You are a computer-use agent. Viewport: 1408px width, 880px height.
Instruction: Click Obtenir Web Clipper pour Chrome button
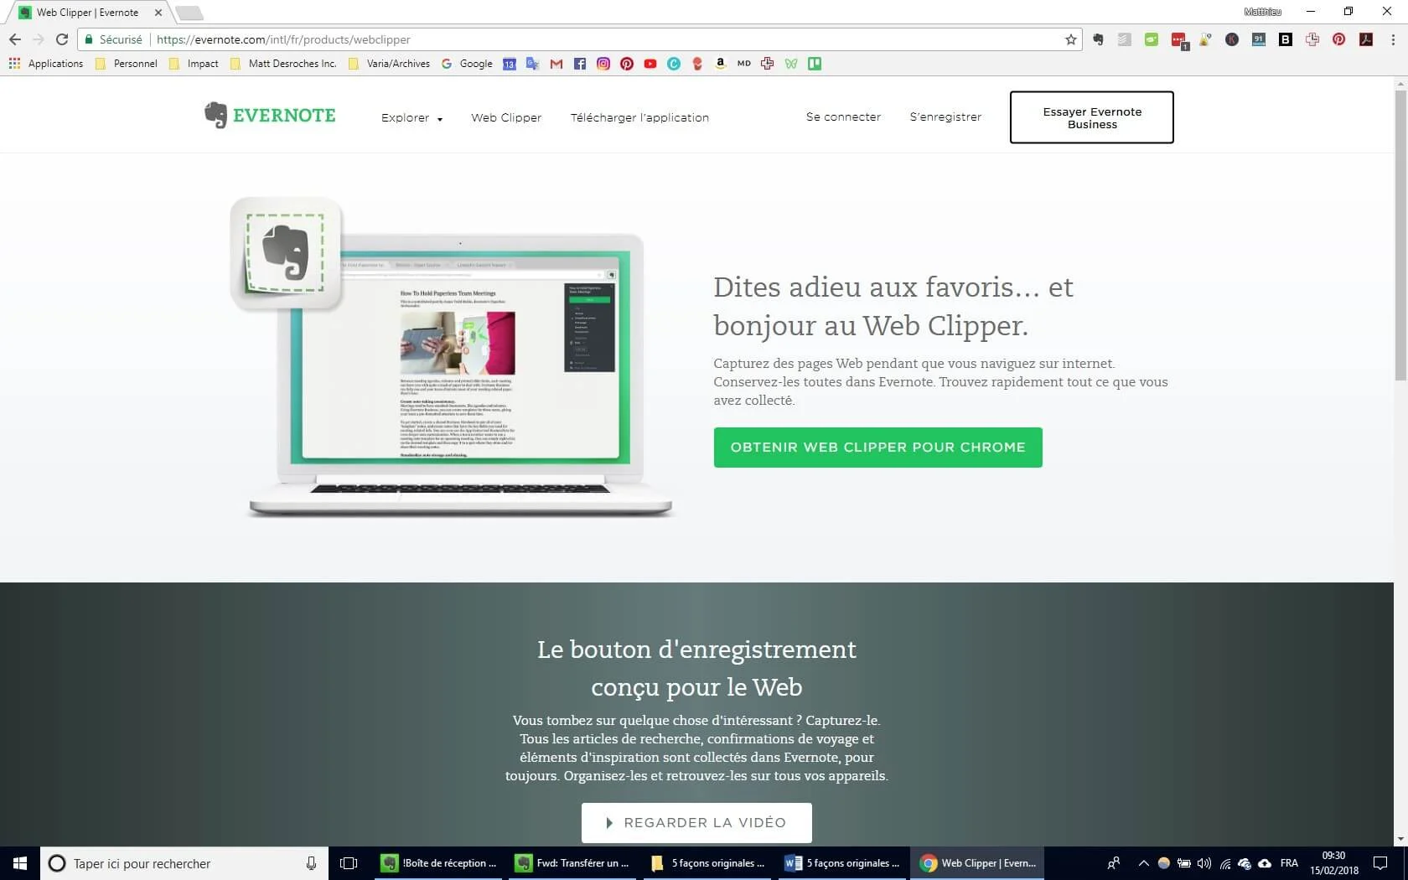click(x=877, y=448)
